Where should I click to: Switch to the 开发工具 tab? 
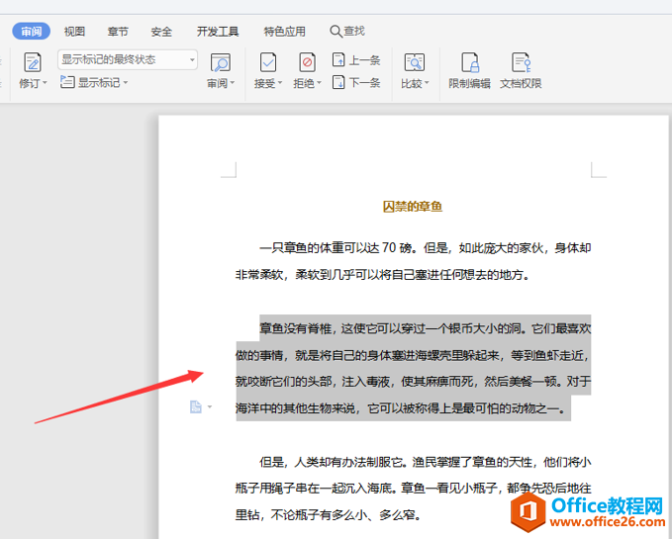pos(218,32)
